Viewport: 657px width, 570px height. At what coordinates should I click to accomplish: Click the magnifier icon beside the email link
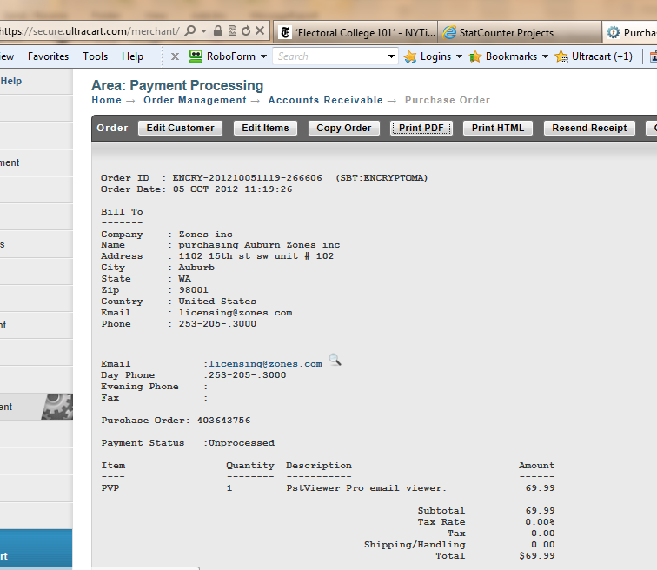[335, 360]
